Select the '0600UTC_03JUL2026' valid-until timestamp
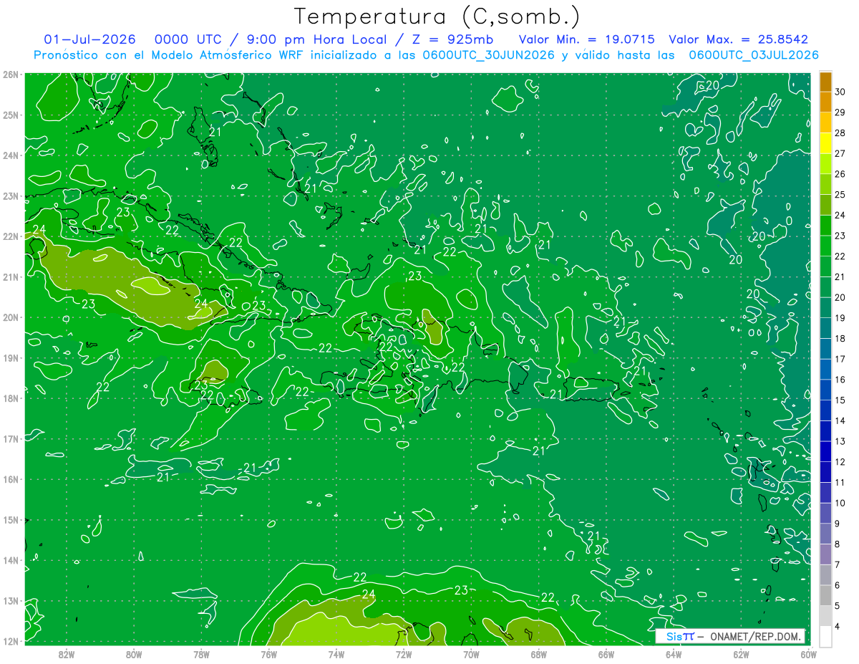The height and width of the screenshot is (664, 859). coord(754,55)
